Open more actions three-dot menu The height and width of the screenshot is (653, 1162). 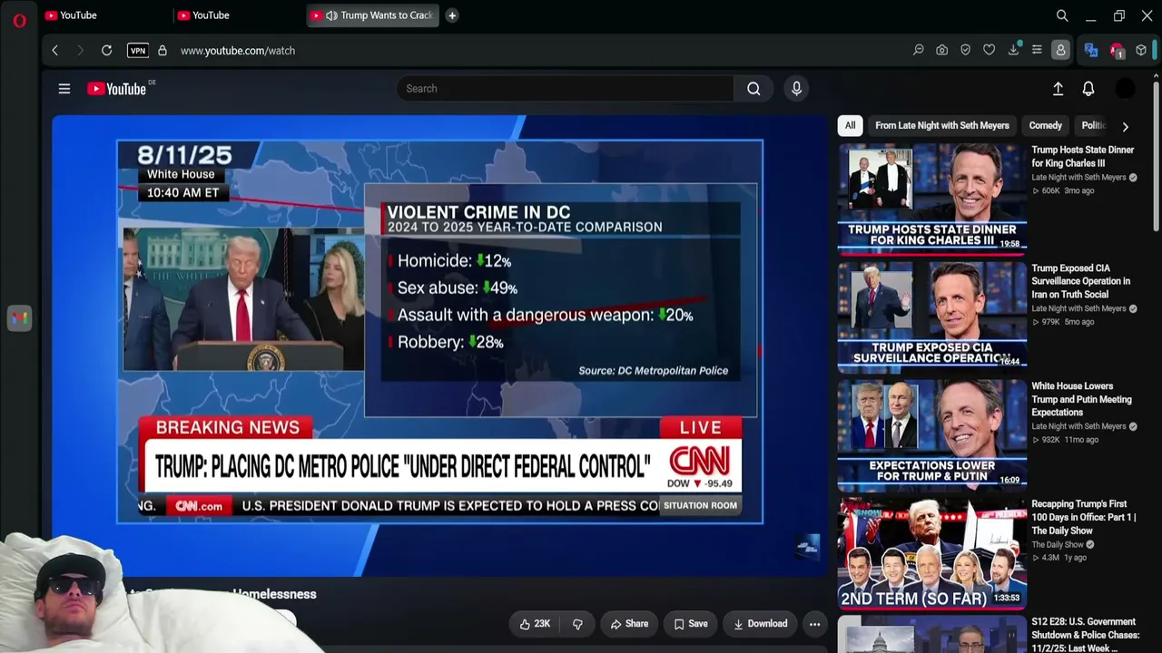[x=814, y=624]
